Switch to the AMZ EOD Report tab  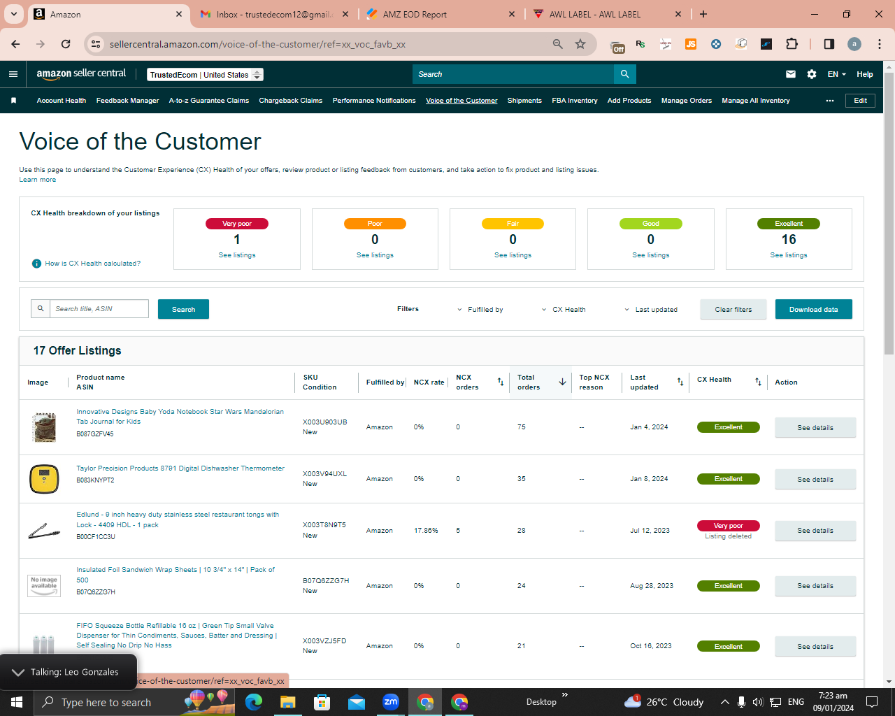pos(441,14)
